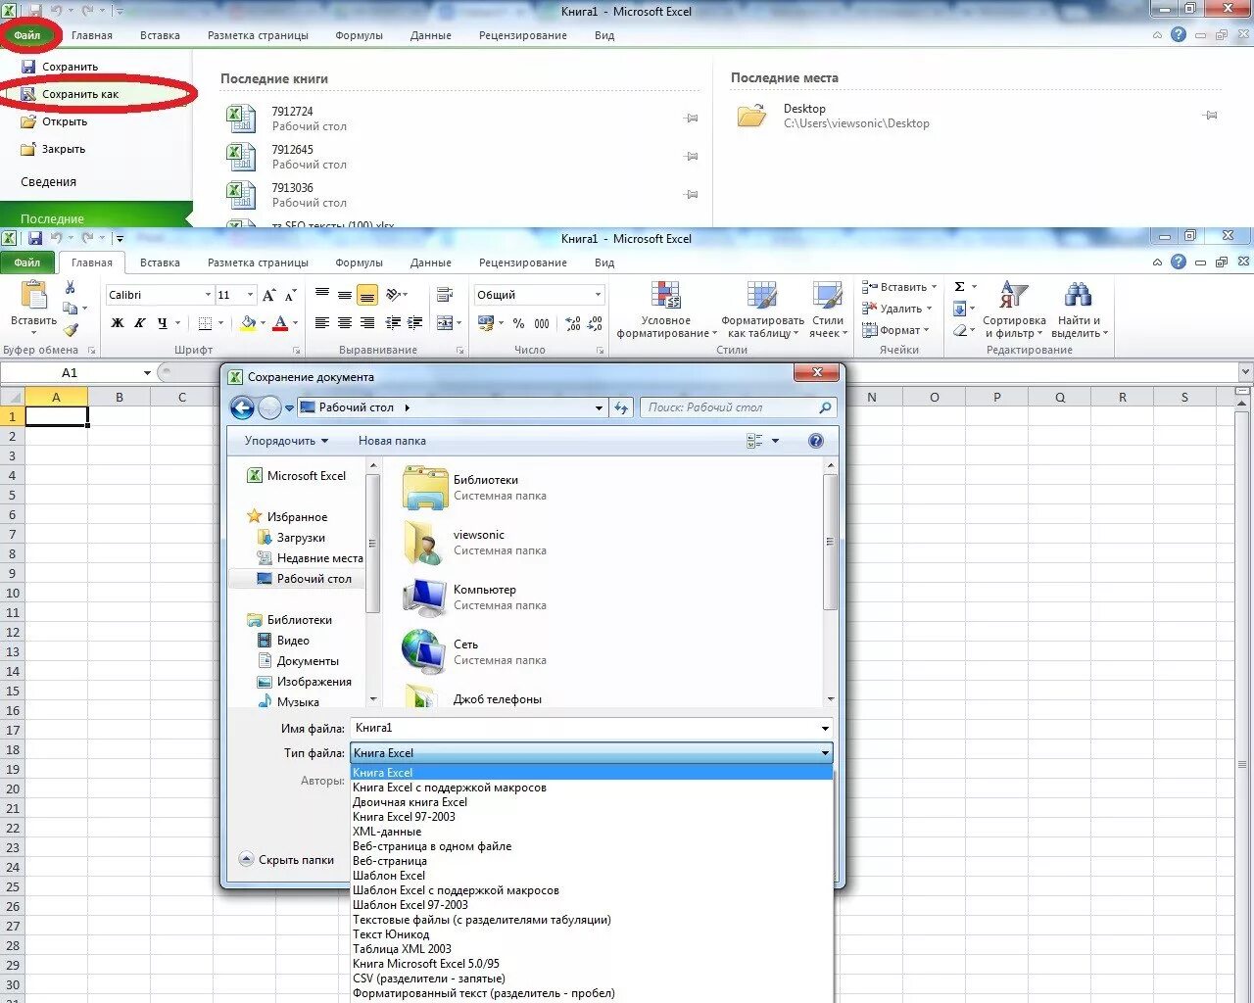Click the Вставить cells insert button
The image size is (1254, 1003).
pyautogui.click(x=898, y=287)
